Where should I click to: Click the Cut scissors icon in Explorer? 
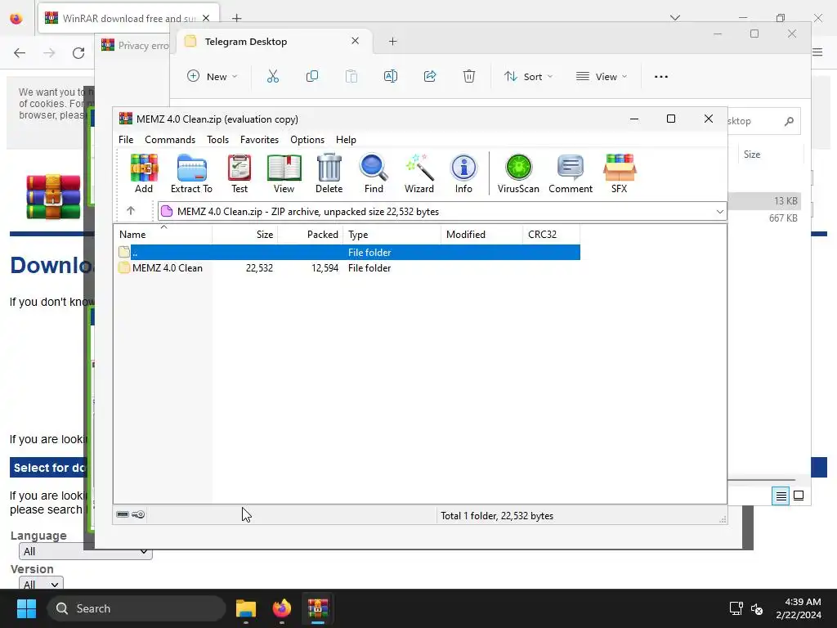pos(273,76)
